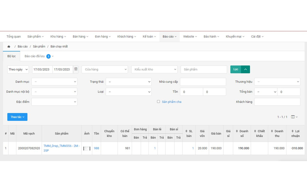Go to Báo cáo in breadcrumb
The width and height of the screenshot is (307, 192).
click(23, 47)
